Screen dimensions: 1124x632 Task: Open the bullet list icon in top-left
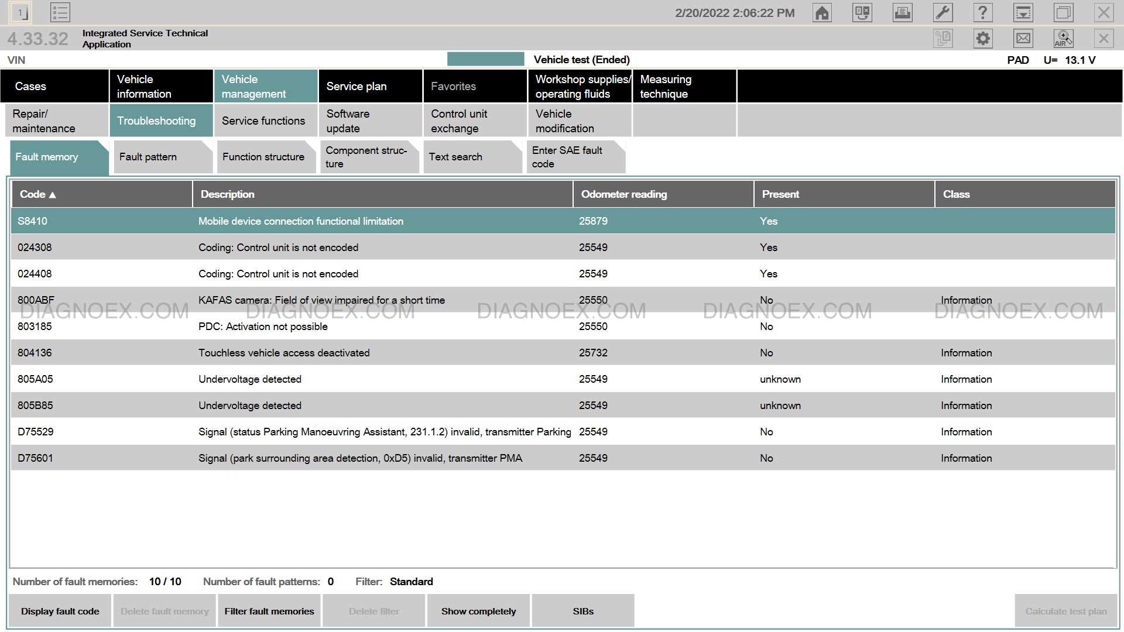tap(60, 12)
